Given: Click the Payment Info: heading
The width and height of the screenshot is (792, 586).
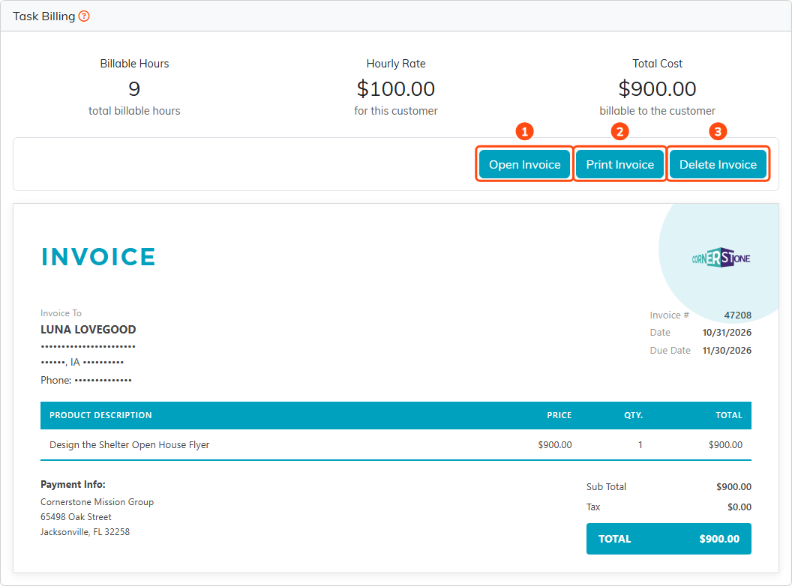Looking at the screenshot, I should (73, 484).
